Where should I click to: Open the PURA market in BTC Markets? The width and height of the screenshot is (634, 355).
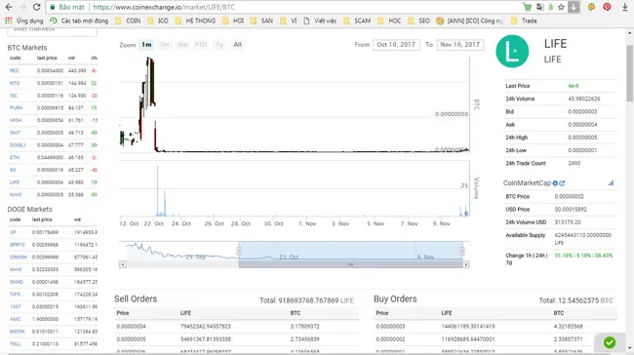pyautogui.click(x=17, y=108)
